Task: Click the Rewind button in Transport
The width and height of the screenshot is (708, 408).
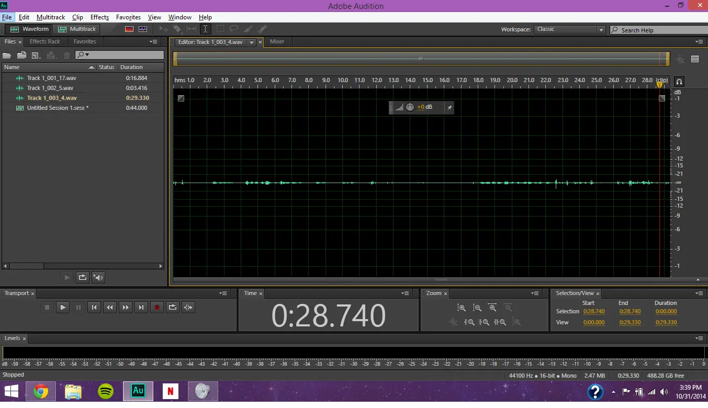Action: [110, 308]
